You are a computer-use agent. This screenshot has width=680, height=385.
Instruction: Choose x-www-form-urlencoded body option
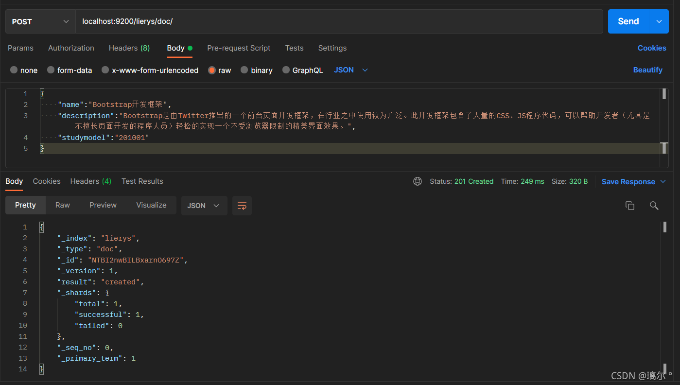coord(105,70)
